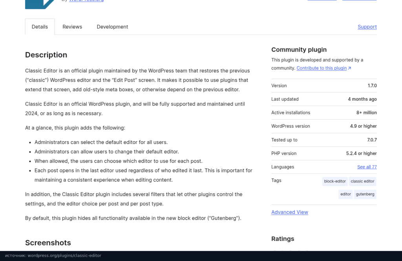This screenshot has width=402, height=261.
Task: Open See all 77 languages link
Action: 367,167
